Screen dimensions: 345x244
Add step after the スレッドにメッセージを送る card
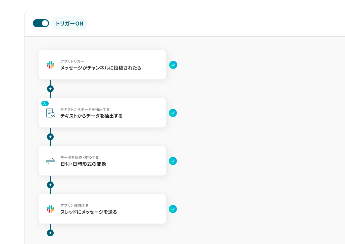click(50, 233)
